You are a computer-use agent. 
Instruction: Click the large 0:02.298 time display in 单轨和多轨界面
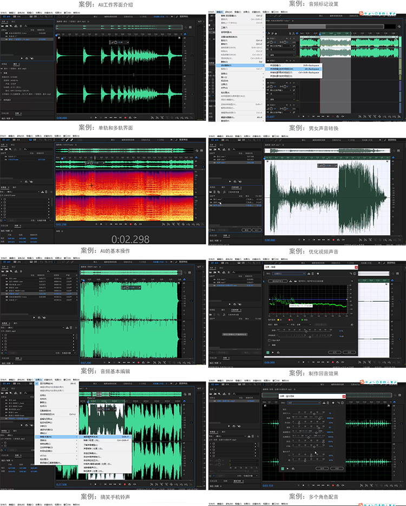tap(130, 239)
